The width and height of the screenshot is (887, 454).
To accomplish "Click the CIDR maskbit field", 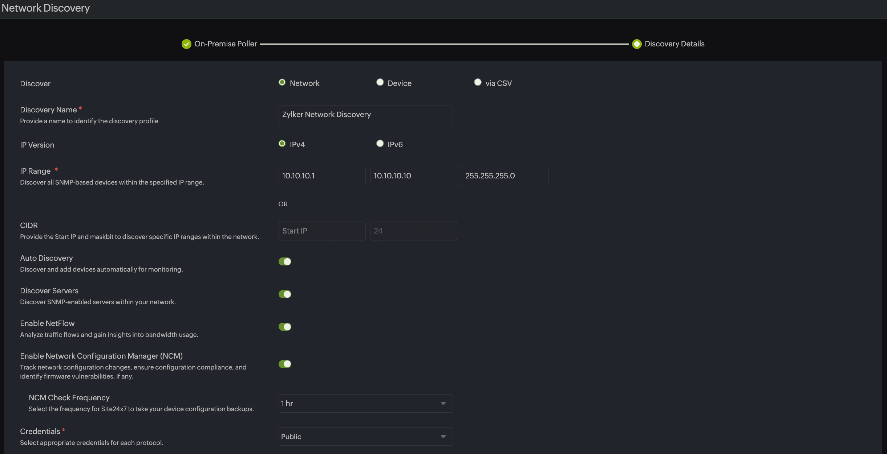I will click(x=413, y=231).
